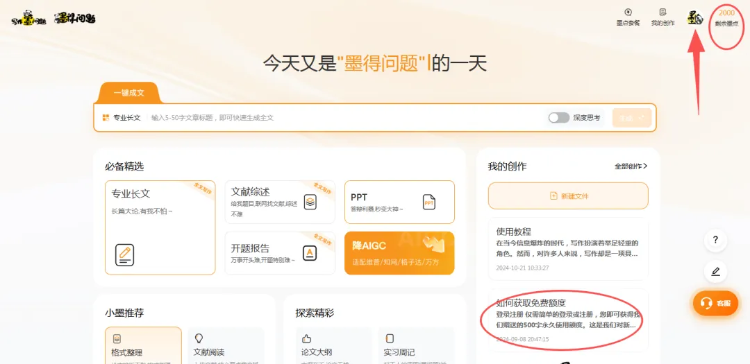Image resolution: width=750 pixels, height=364 pixels.
Task: Select the 一键成文 tab
Action: click(x=128, y=93)
